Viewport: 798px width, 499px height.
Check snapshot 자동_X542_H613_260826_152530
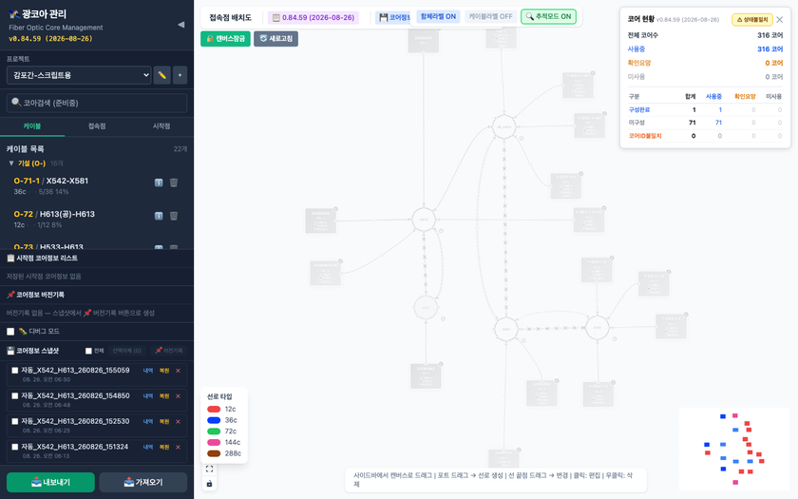click(x=15, y=422)
